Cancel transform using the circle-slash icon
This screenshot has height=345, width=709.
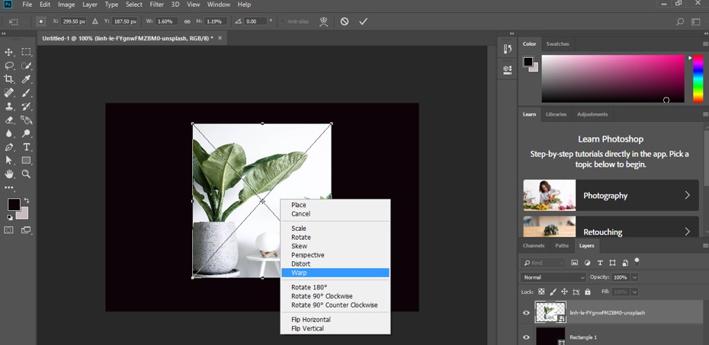pos(345,21)
